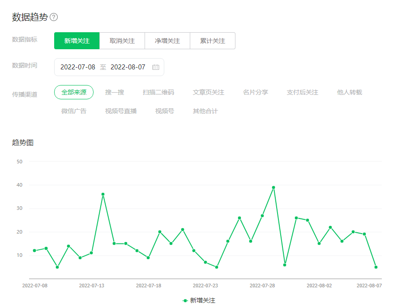Click the 趋势图 heading text
Viewport: 393px width, 307px height.
tap(23, 143)
